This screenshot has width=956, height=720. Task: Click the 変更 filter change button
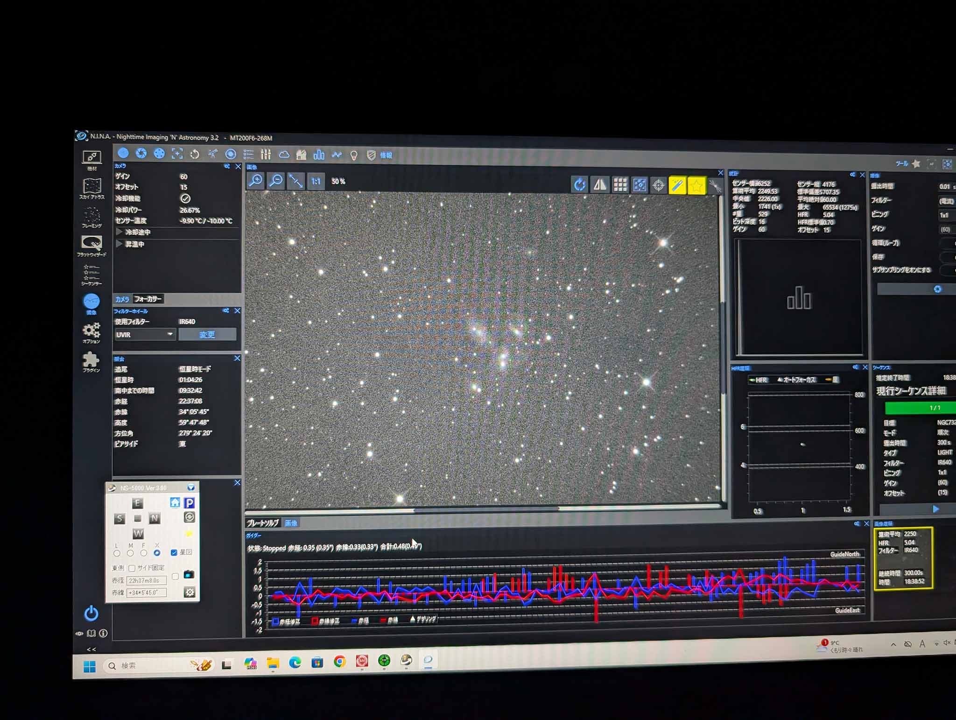(x=207, y=334)
